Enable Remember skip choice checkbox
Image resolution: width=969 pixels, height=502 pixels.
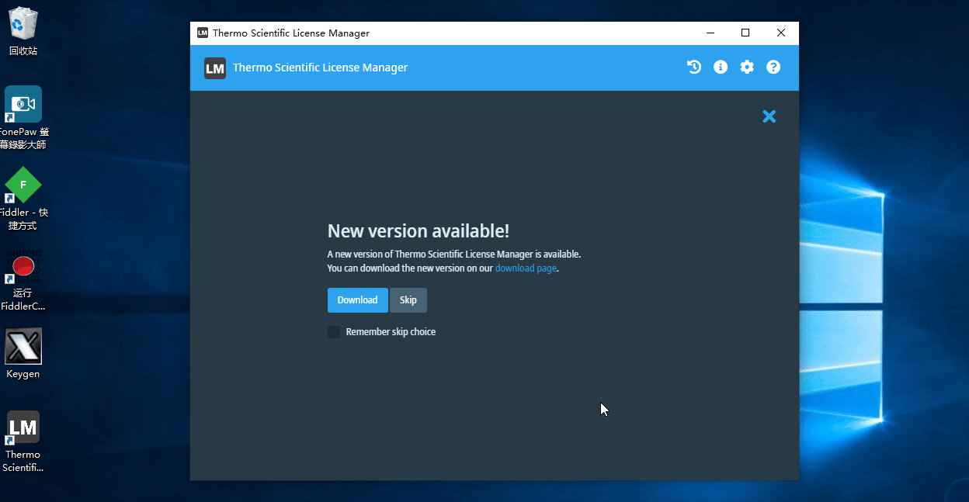pos(334,332)
